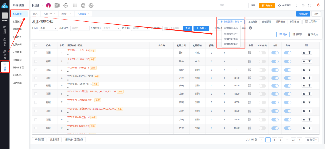Open the 供应商 dropdown
This screenshot has height=149, width=325.
point(140,28)
